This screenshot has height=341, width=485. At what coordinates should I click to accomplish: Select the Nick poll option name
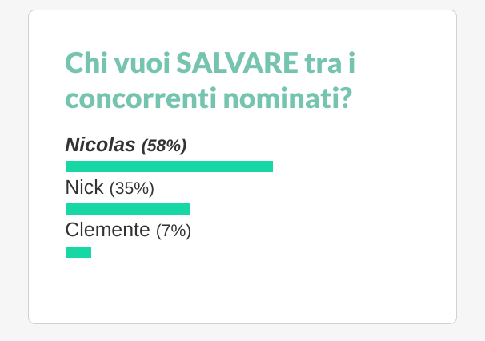click(x=84, y=188)
